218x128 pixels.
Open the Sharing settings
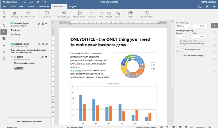pyautogui.click(x=14, y=15)
